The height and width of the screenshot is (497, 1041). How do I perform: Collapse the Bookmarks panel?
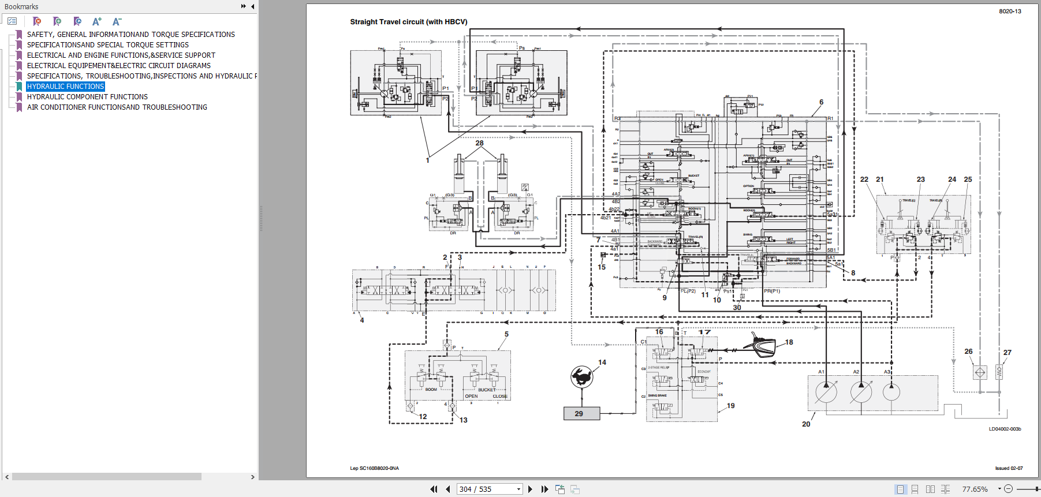252,6
